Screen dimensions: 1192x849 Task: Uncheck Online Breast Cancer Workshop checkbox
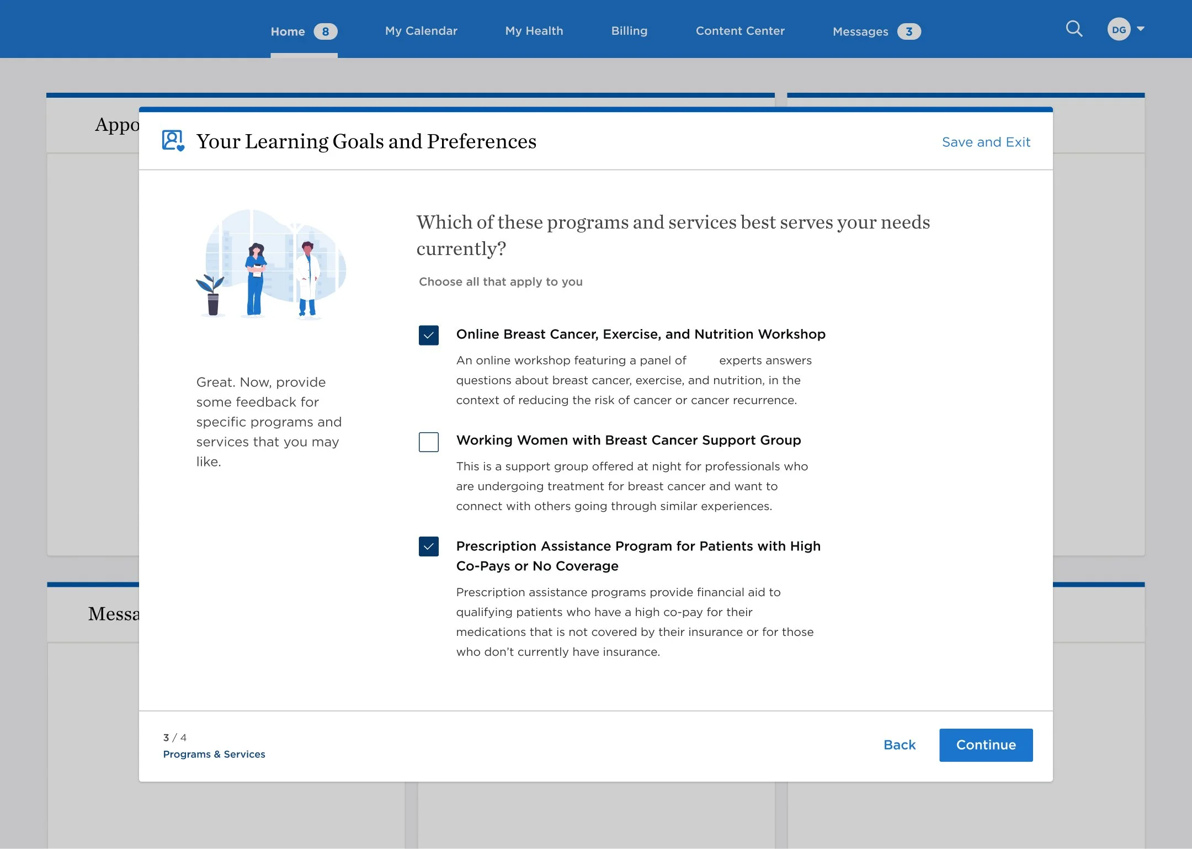pyautogui.click(x=428, y=335)
